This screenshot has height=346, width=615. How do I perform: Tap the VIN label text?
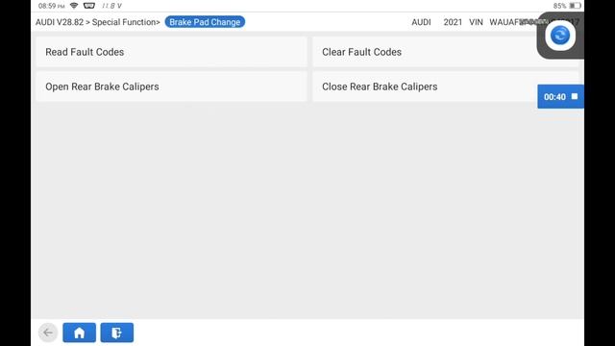(x=476, y=22)
